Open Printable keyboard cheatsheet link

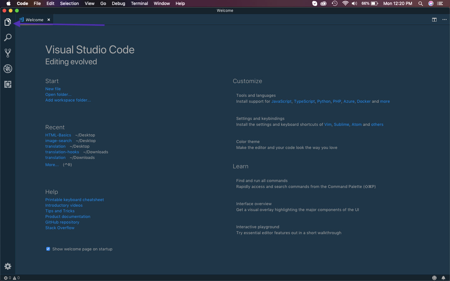click(x=75, y=200)
